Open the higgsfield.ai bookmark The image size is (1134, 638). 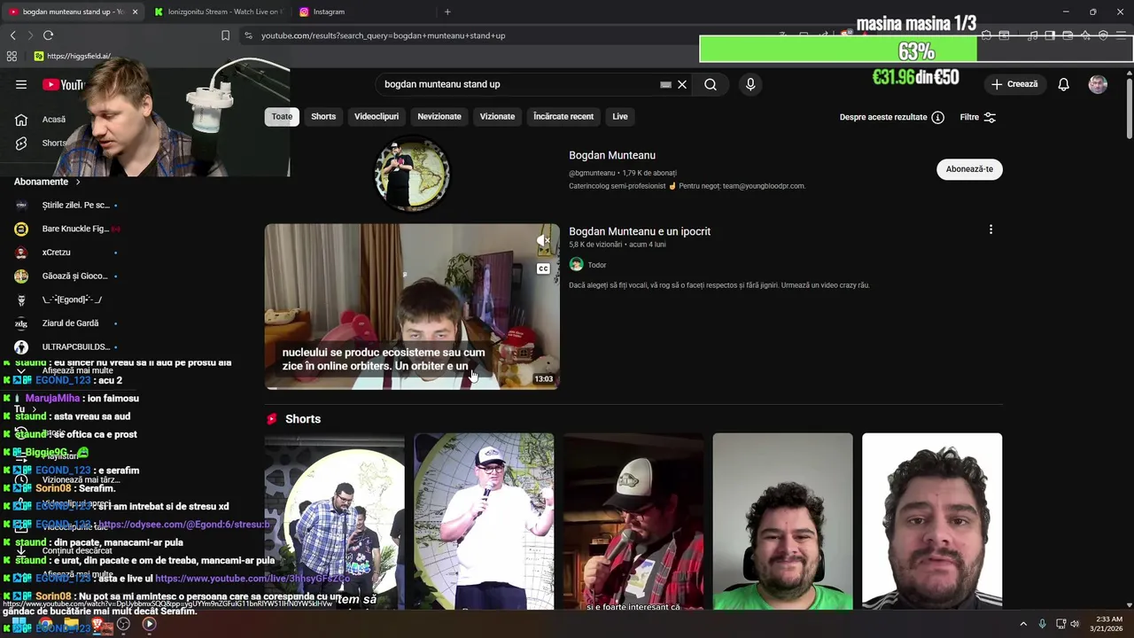73,56
